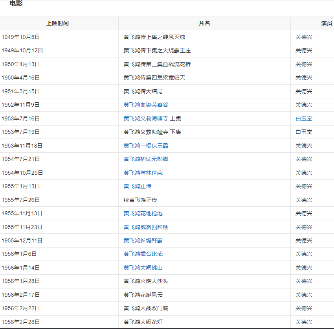Image resolution: width=334 pixels, height=329 pixels.
Task: Click 关德兴 in the 1956年2月28日 row
Action: [304, 322]
